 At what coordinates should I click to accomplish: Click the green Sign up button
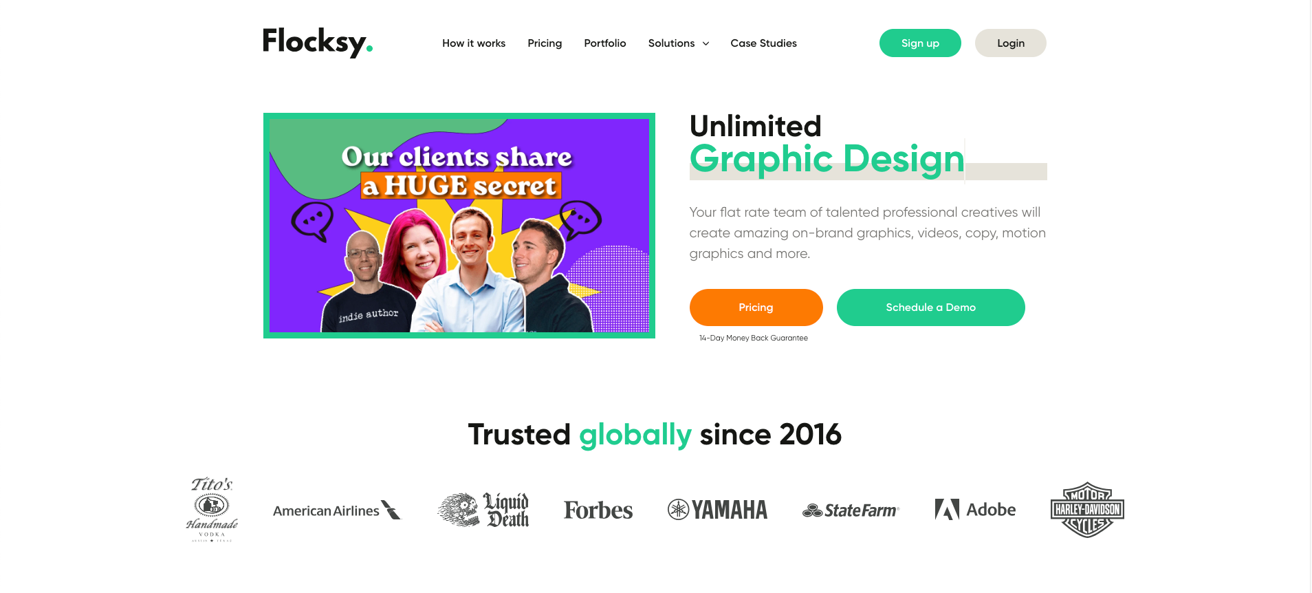920,43
